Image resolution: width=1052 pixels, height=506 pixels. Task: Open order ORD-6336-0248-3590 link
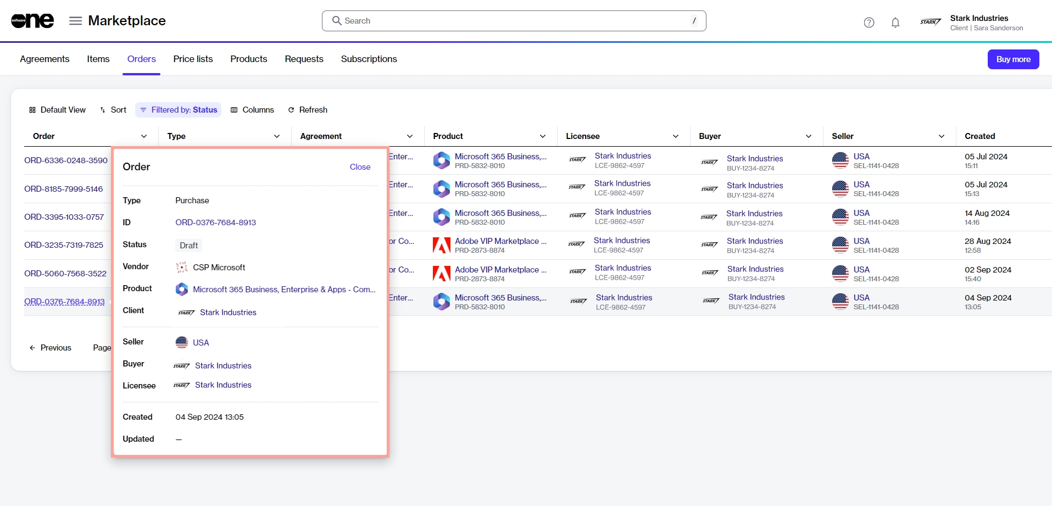(66, 160)
